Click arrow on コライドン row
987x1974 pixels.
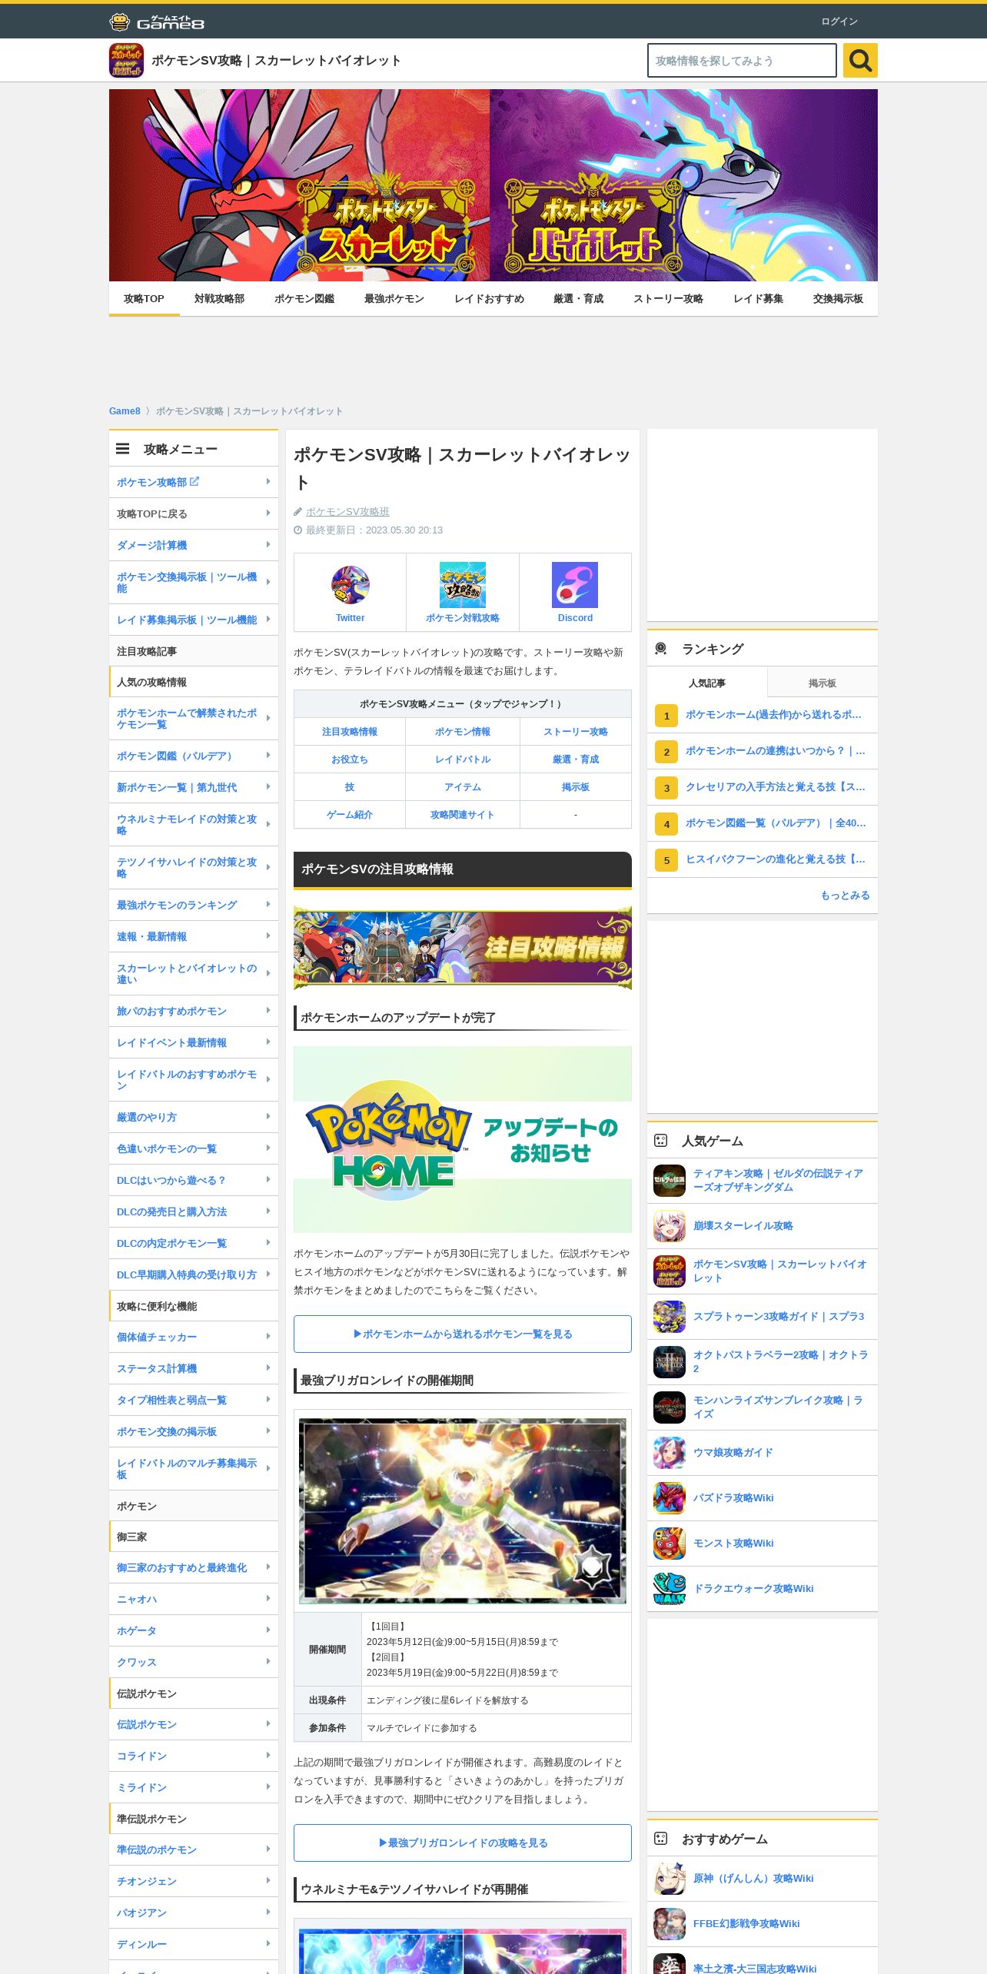268,1755
